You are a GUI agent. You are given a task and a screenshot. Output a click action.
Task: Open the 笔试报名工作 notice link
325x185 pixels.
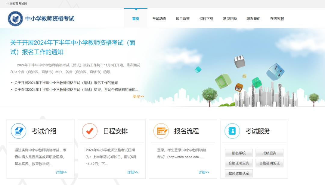point(66,83)
